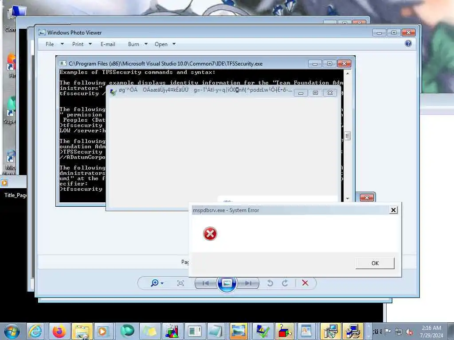Expand the File dropdown arrow

point(62,44)
